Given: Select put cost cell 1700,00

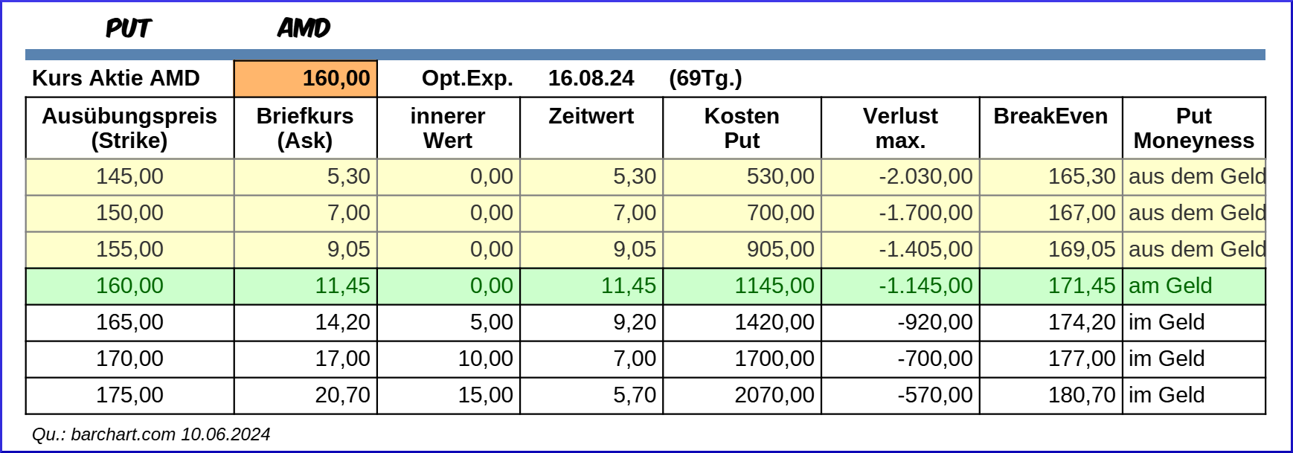Looking at the screenshot, I should [742, 359].
